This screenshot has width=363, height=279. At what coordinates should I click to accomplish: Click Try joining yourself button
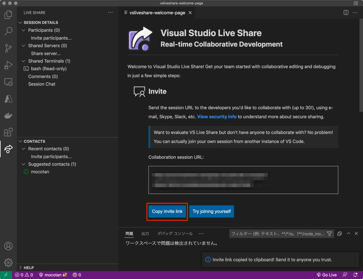[x=212, y=212]
